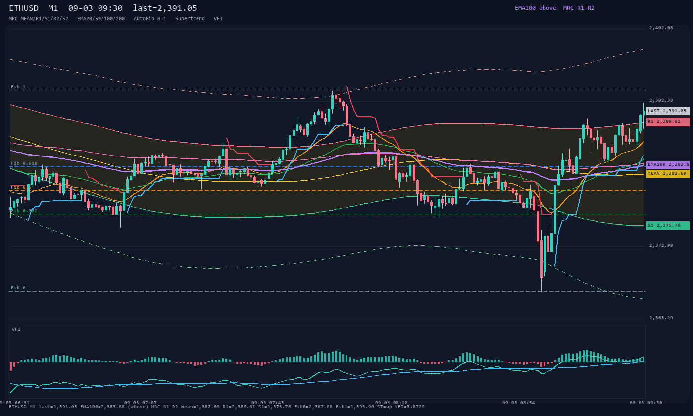Click the 2,392.38 price axis value

click(x=661, y=100)
